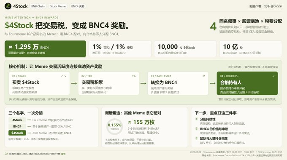Image resolution: width=287 pixels, height=160 pixels.
Task: Select the 转换为 BNC4 step title
Action: coord(164,83)
